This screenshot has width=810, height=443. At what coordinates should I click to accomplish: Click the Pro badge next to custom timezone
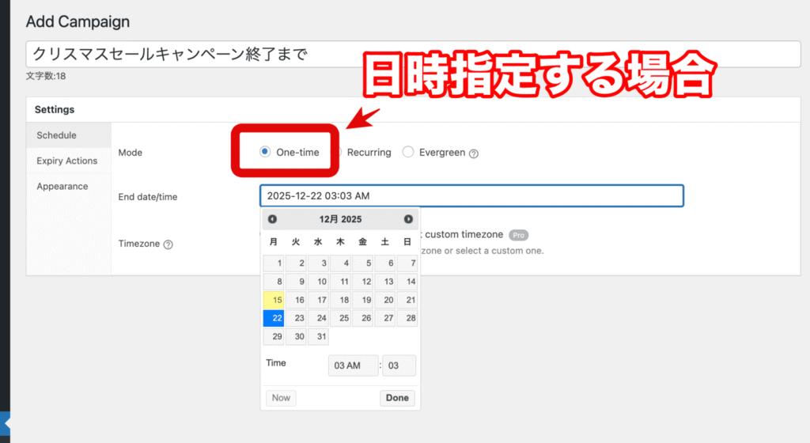[518, 235]
